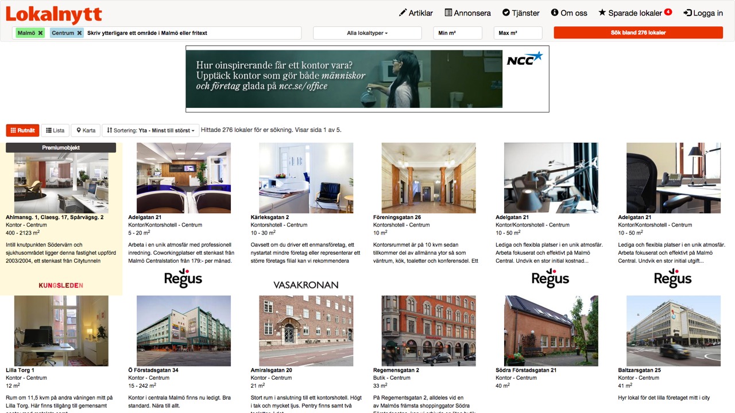Screen dimensions: 735x413
Task: Open the Kärleksgatan 2 listing photo
Action: [x=306, y=178]
